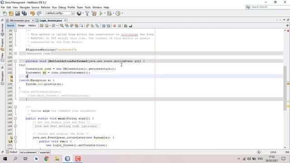Click the volume speaker tray icon

click(249, 159)
